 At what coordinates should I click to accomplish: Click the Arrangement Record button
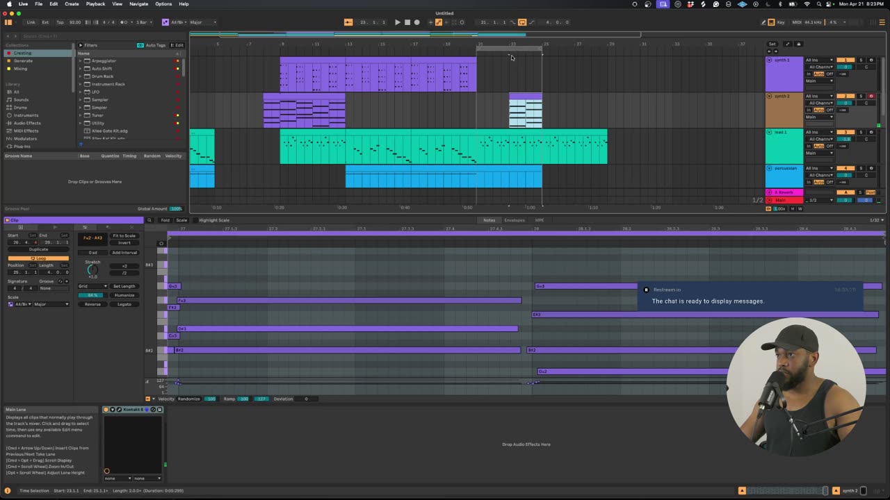click(x=416, y=22)
